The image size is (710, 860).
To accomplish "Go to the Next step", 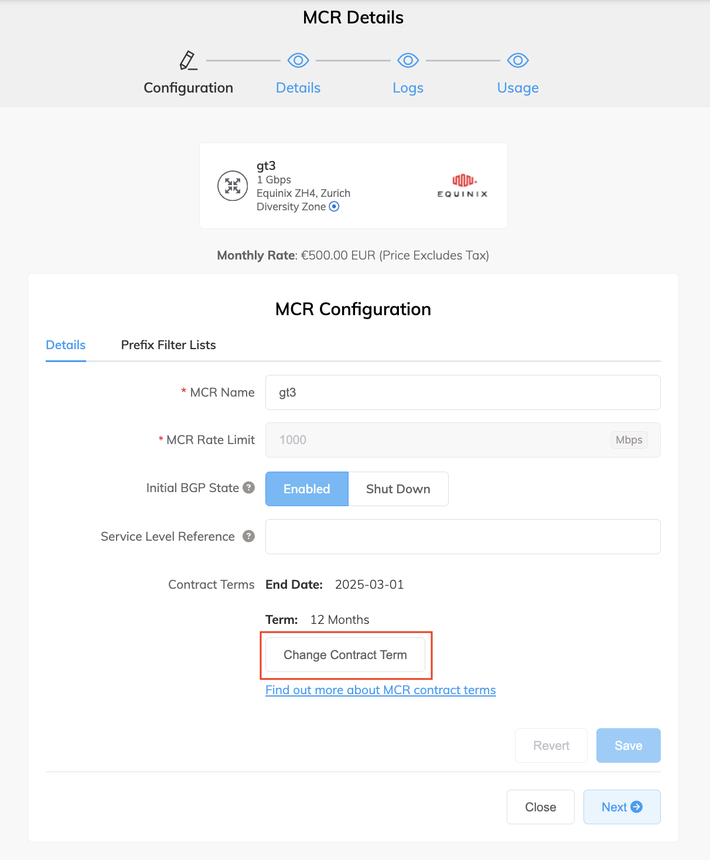I will point(622,807).
